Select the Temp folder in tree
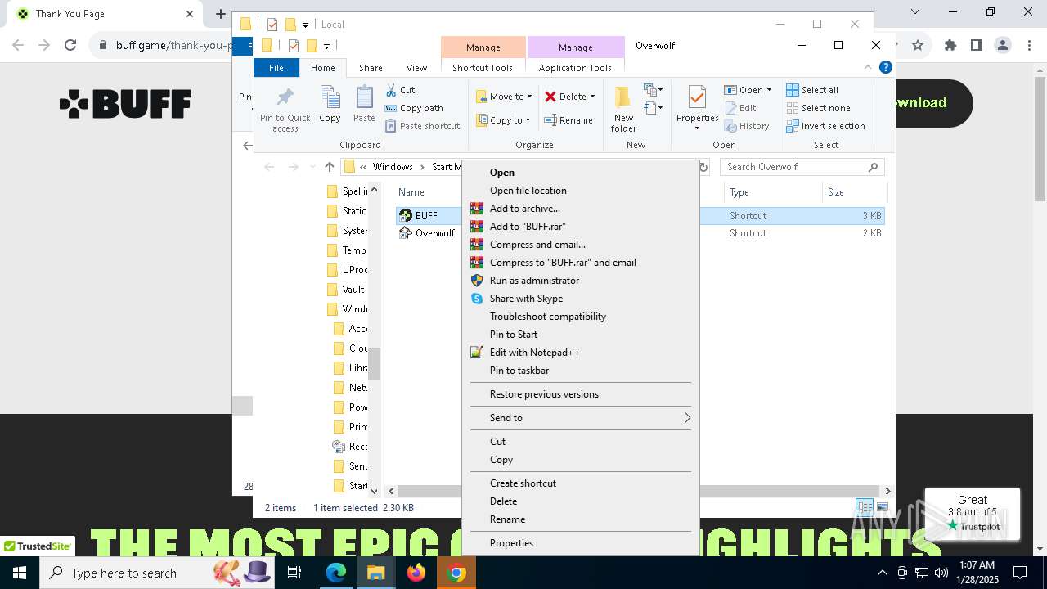 click(347, 250)
